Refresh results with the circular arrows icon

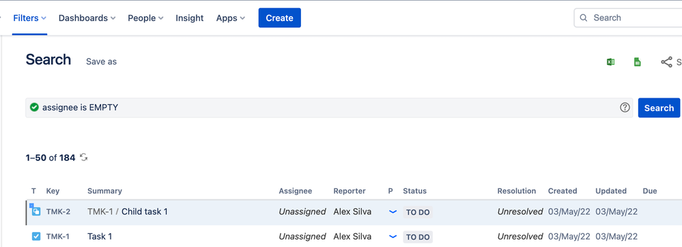click(84, 158)
